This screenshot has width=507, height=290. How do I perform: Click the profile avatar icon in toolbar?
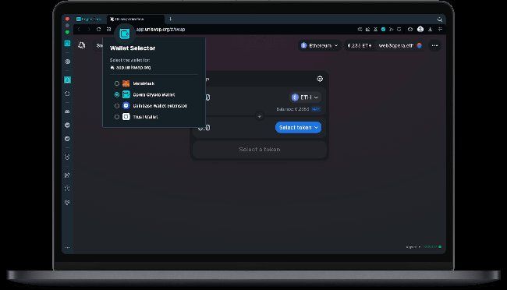(420, 30)
